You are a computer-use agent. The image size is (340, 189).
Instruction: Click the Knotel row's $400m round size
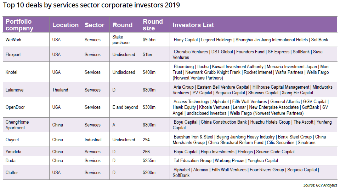click(x=149, y=72)
